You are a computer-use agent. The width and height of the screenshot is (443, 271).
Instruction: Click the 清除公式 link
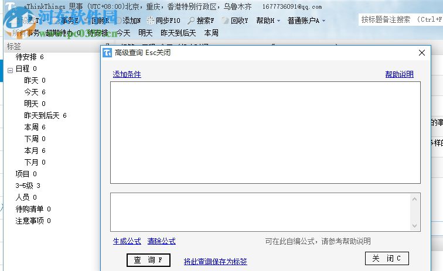(162, 241)
